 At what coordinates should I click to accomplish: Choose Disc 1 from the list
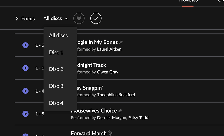[56, 52]
